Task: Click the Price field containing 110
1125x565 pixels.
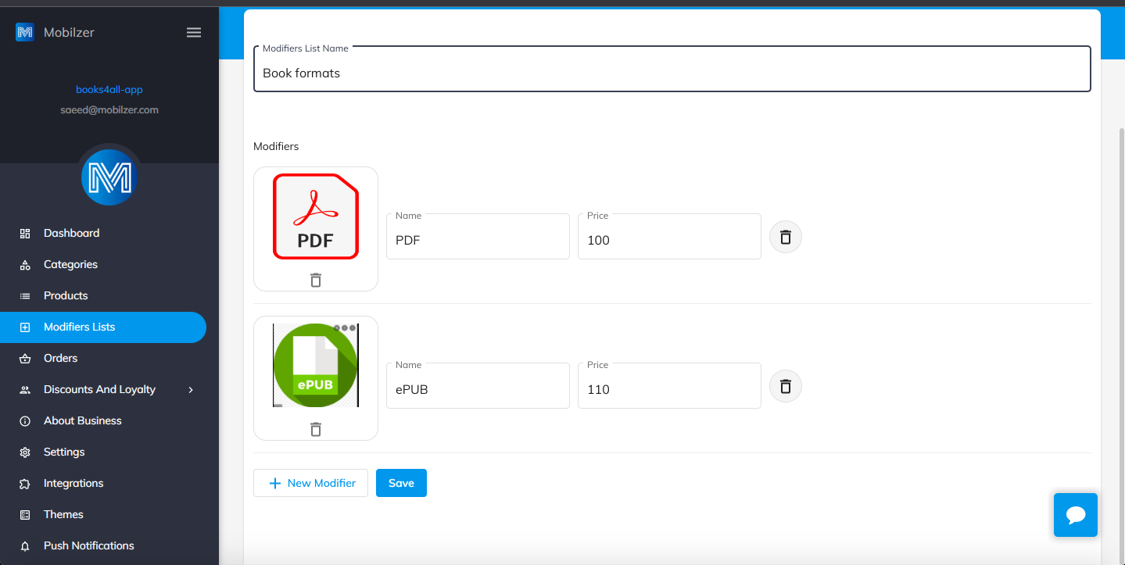Action: coord(669,386)
